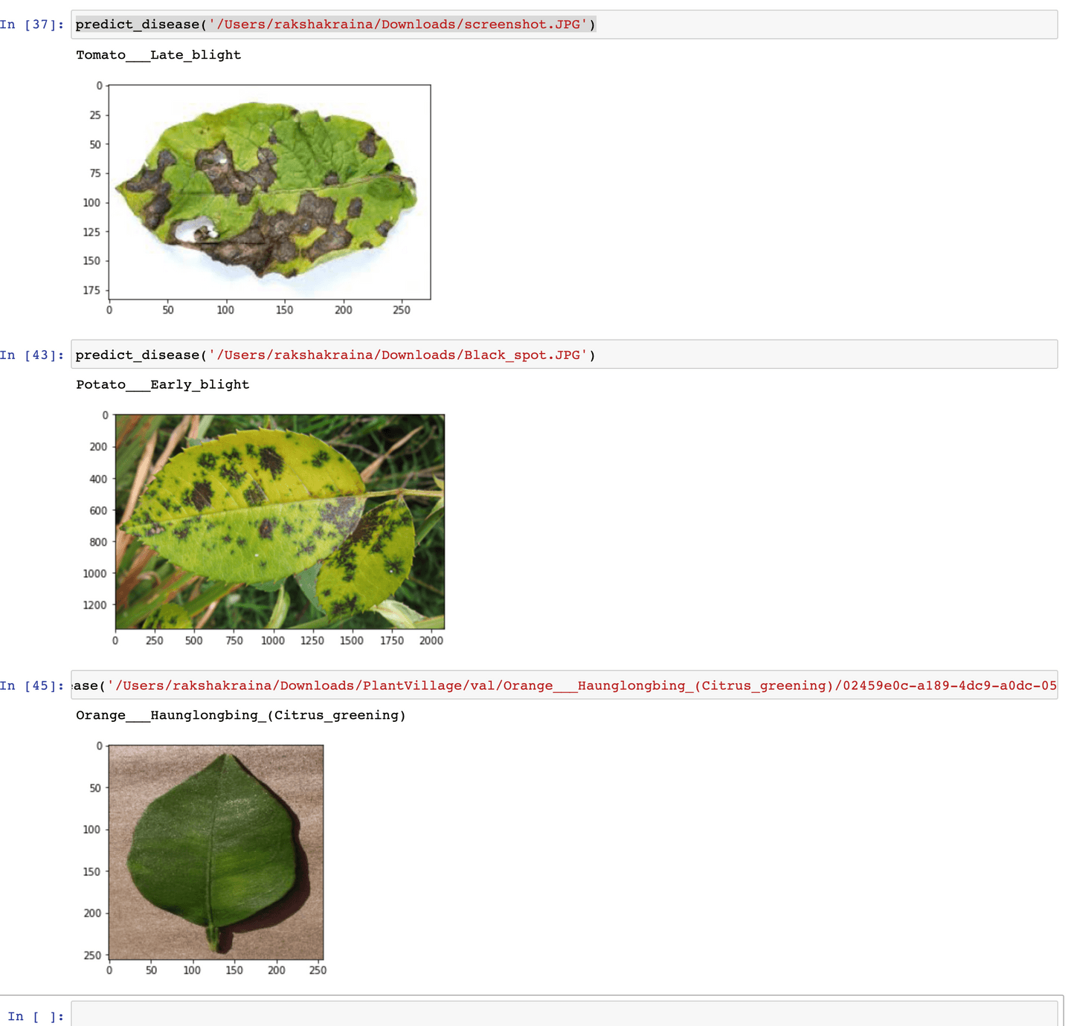Click the In [43] prompt label
The height and width of the screenshot is (1026, 1071).
pos(32,355)
